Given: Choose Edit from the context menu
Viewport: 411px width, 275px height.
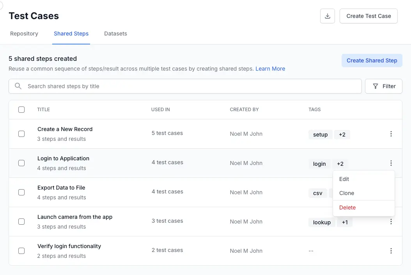Looking at the screenshot, I should 344,179.
